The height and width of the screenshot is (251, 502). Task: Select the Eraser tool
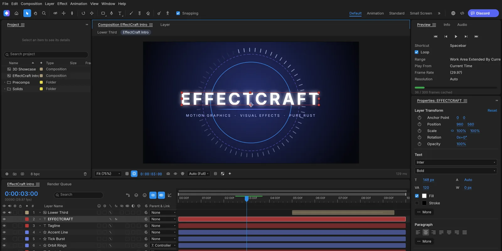(148, 13)
